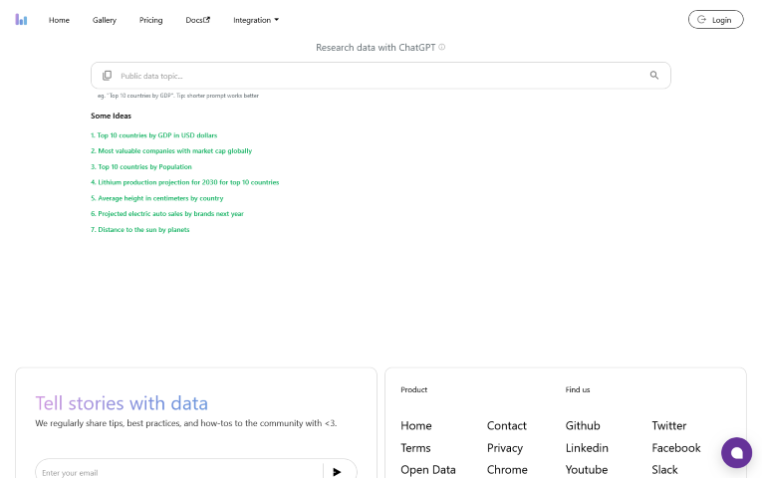Image resolution: width=762 pixels, height=478 pixels.
Task: Click the info icon beside ChatGPT heading
Action: tap(442, 47)
